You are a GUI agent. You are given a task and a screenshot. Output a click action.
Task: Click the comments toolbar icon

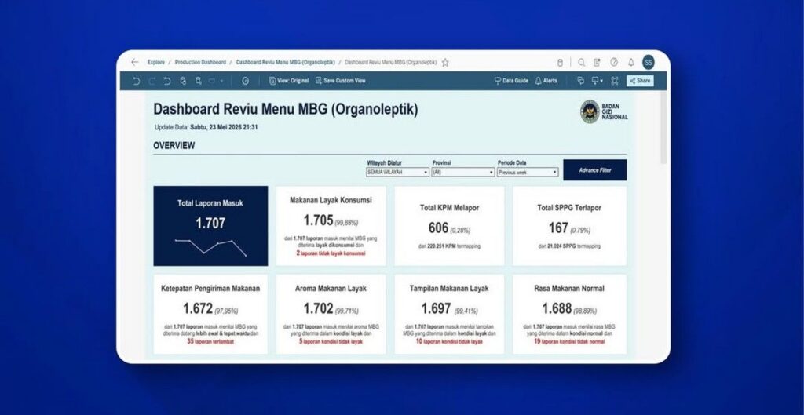[580, 81]
